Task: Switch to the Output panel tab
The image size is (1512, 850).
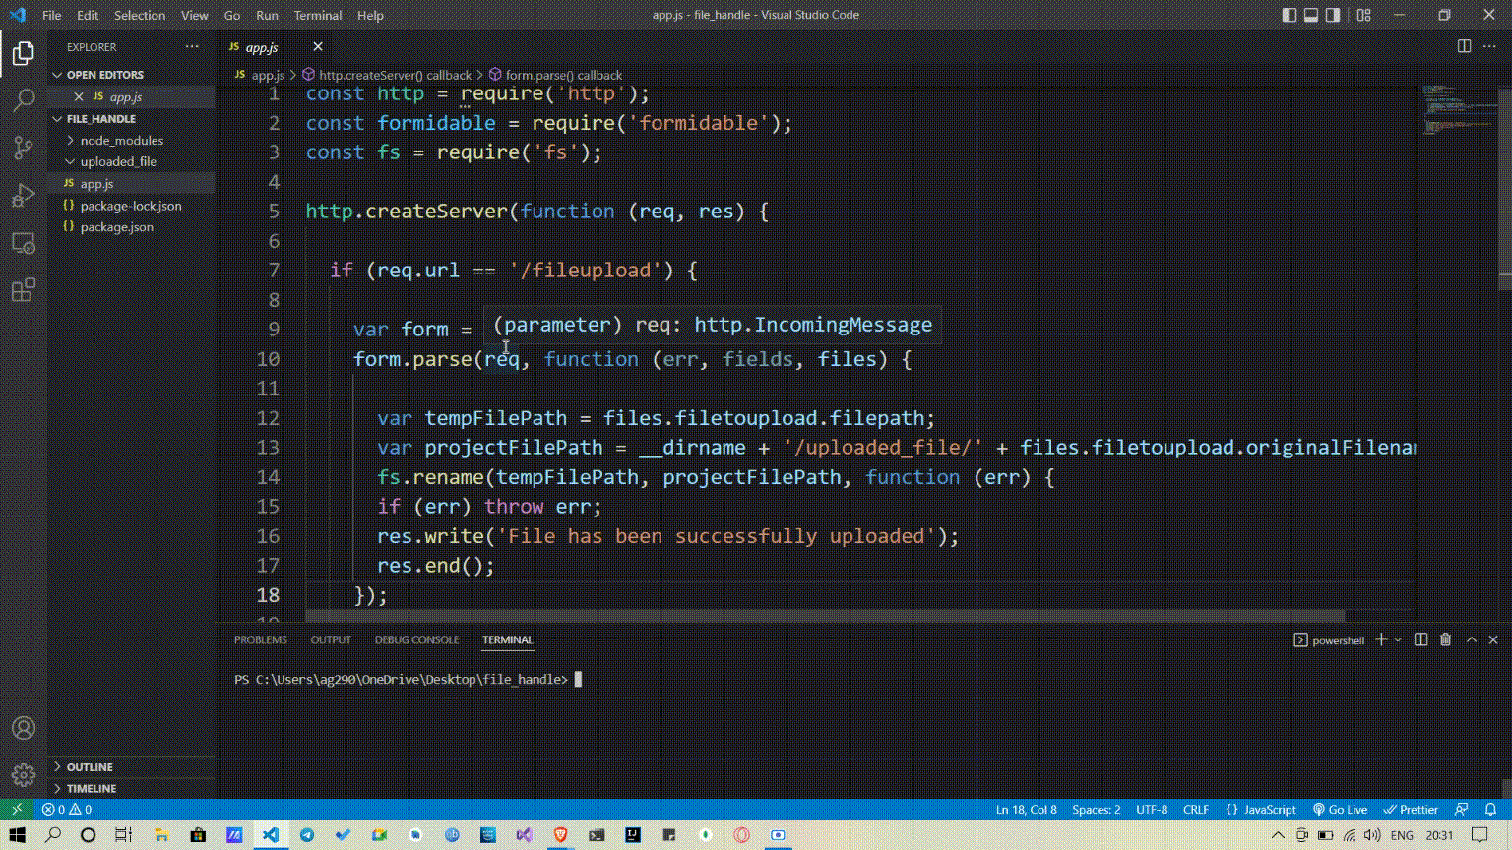Action: (x=331, y=639)
